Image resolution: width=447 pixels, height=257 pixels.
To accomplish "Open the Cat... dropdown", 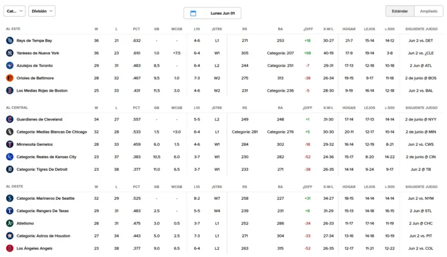I will [x=15, y=11].
